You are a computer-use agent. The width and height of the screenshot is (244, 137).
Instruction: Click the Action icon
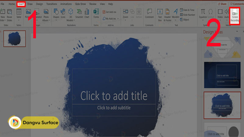click(x=139, y=14)
